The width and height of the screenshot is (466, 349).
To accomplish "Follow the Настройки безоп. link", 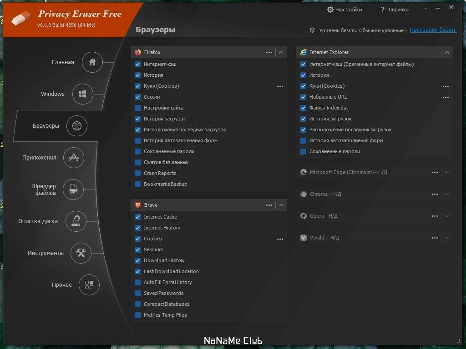I will [x=433, y=30].
